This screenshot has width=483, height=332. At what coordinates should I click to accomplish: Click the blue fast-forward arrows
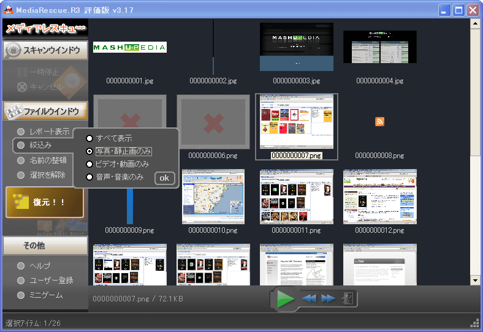[329, 298]
